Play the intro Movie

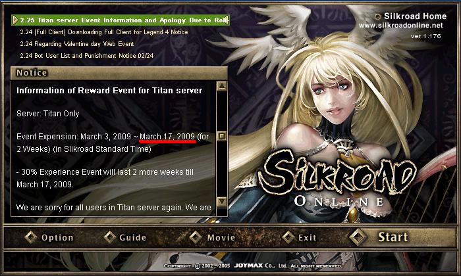[x=221, y=237]
